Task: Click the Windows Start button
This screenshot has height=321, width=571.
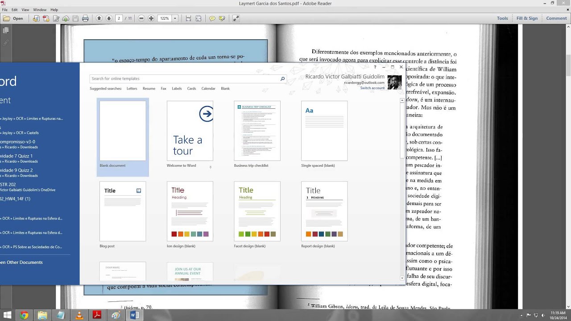Action: 8,315
